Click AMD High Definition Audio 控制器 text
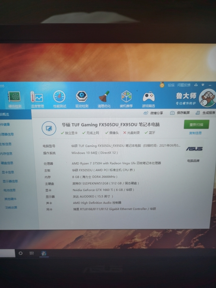The height and width of the screenshot is (288, 216). (x=97, y=203)
